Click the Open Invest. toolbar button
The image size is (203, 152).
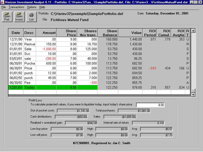point(19,17)
